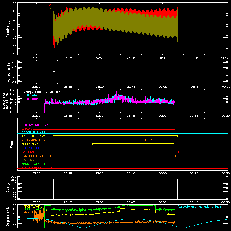Click the 23:15 time label under Quality plot
Image resolution: width=231 pixels, height=231 pixels.
coord(68,202)
